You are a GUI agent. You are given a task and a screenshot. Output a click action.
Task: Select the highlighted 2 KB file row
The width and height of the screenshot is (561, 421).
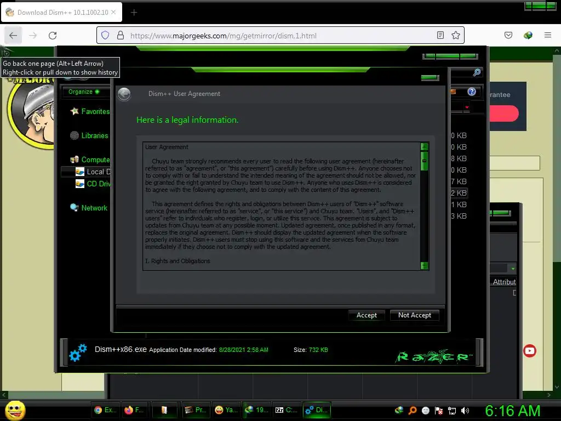point(459,193)
